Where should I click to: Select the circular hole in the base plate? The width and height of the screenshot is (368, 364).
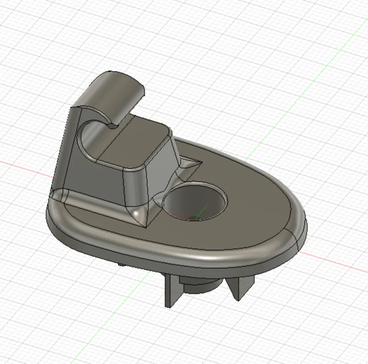tap(195, 201)
